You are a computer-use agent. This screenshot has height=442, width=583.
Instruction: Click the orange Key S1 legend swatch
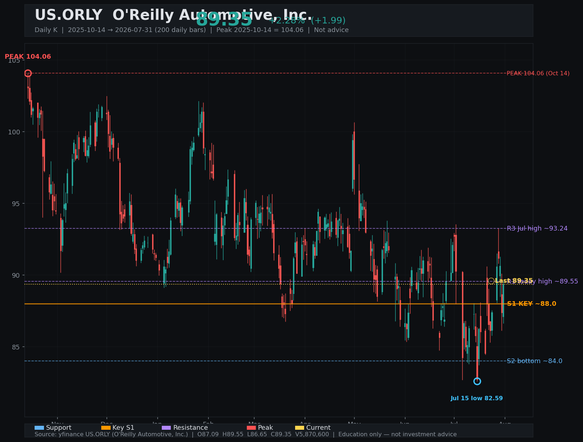click(106, 428)
